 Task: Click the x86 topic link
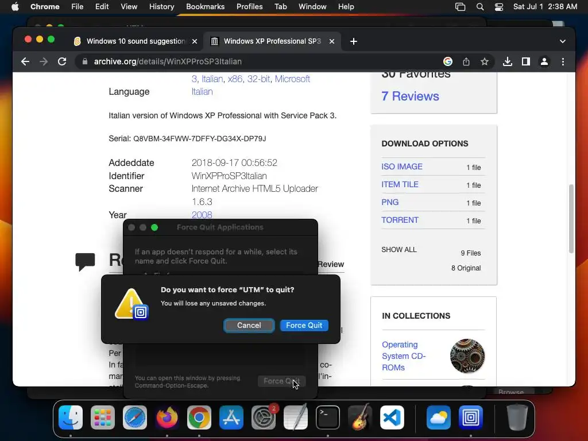(235, 79)
